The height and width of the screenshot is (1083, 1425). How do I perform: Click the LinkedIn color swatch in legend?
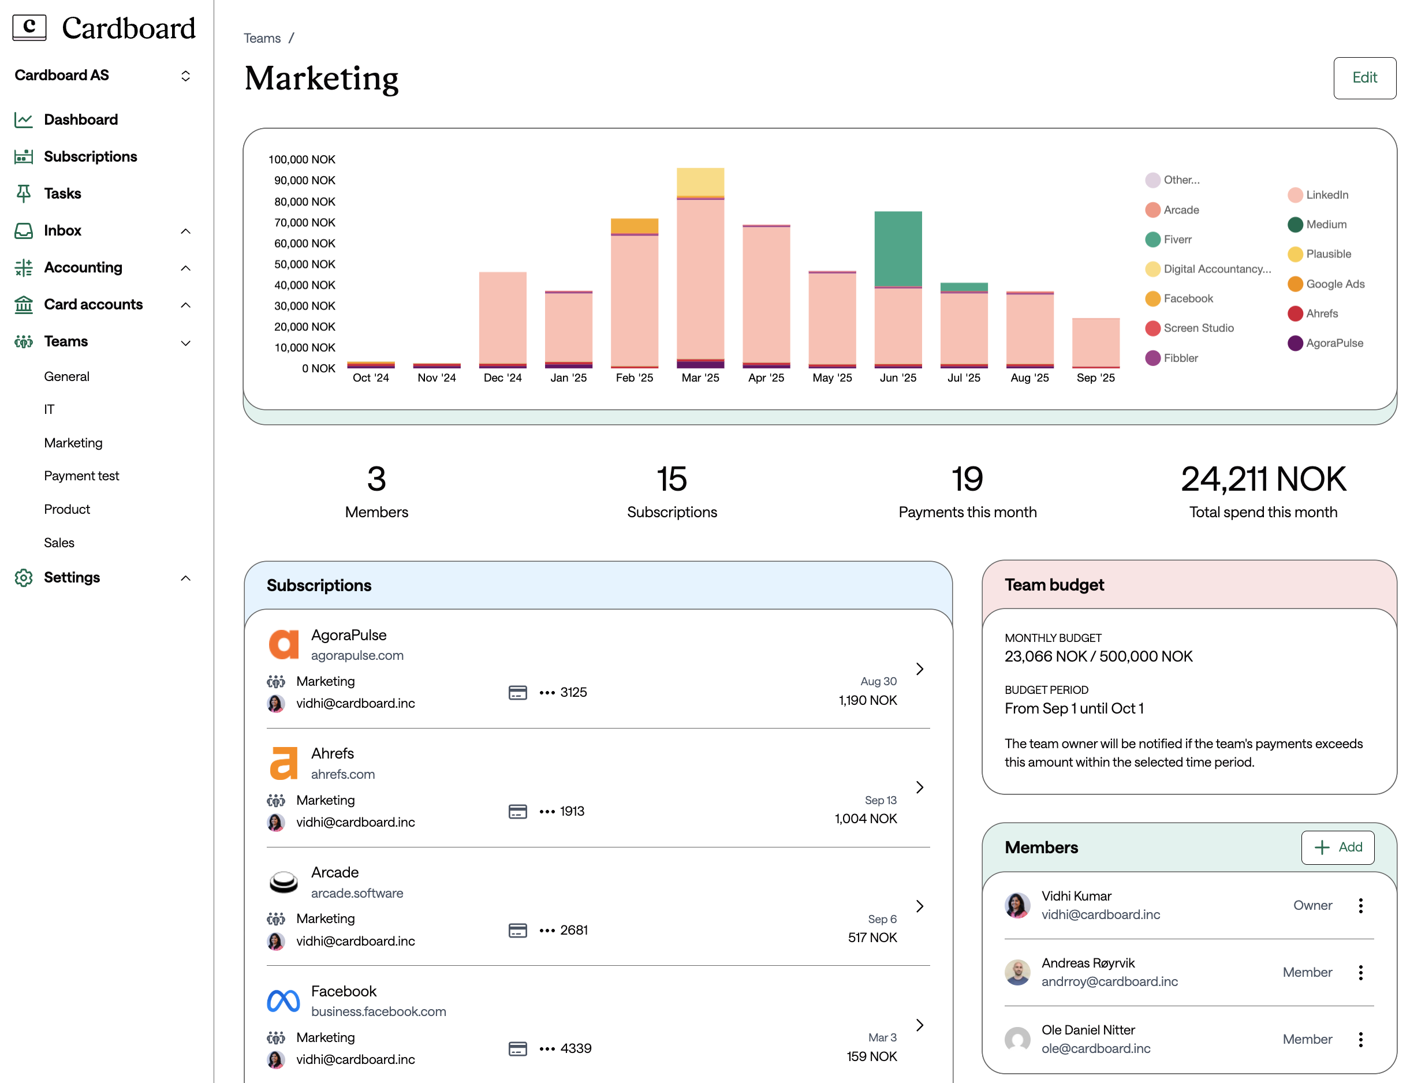1295,195
